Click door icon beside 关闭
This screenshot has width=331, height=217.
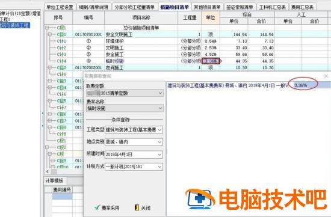point(137,207)
